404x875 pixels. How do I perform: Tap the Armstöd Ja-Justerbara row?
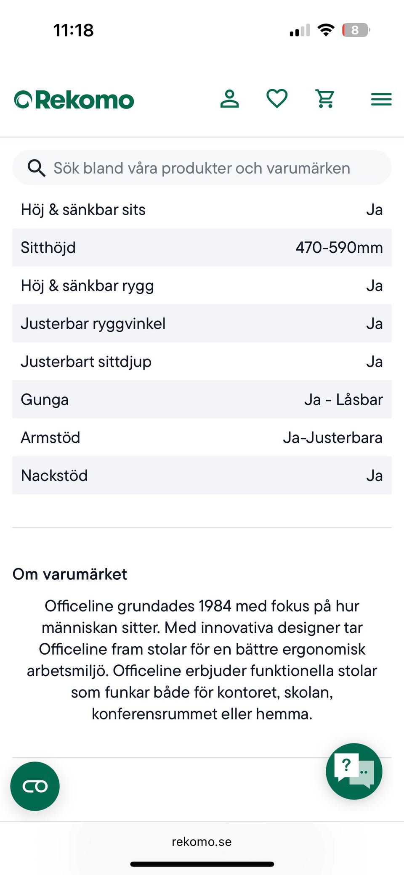pyautogui.click(x=202, y=438)
